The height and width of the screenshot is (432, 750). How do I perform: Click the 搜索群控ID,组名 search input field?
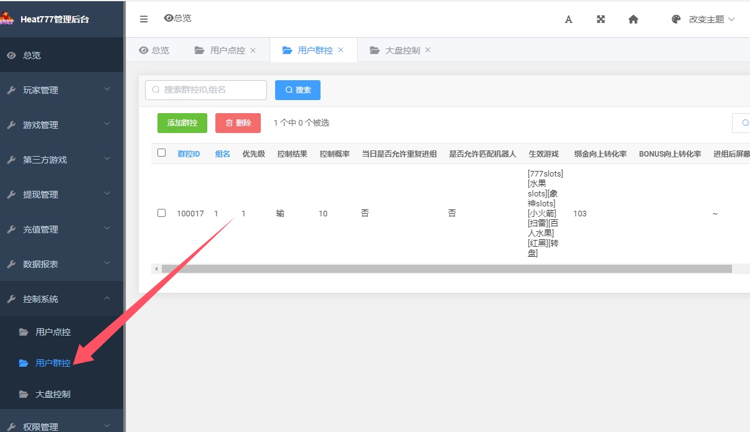[x=205, y=90]
